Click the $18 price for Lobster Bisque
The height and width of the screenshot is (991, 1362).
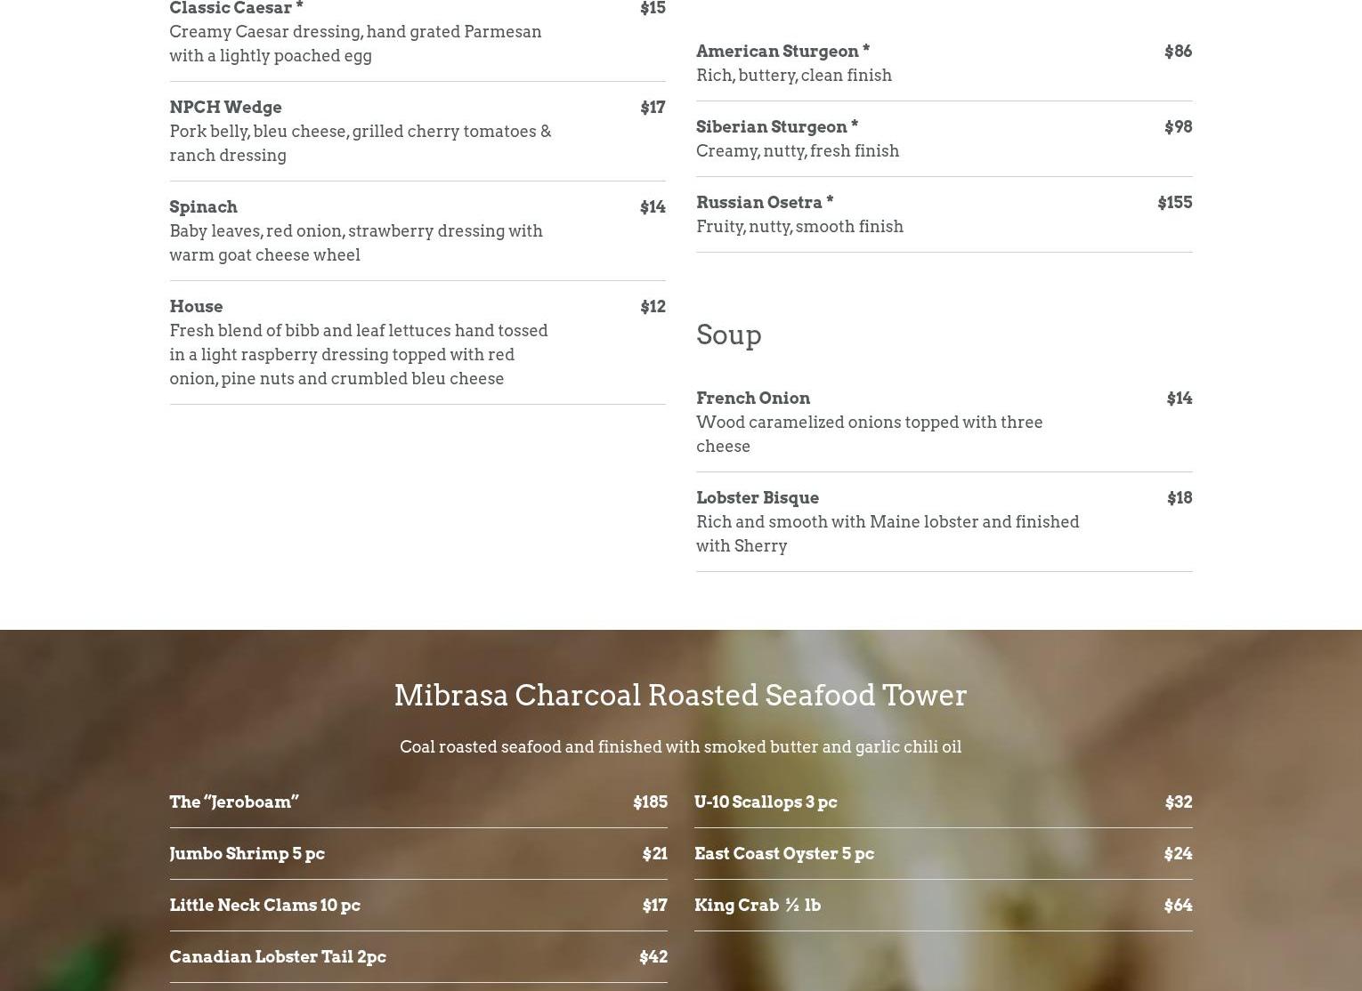coord(1180,497)
